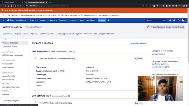Click the browser back arrow
Image resolution: width=189 pixels, height=106 pixels.
(2, 6)
